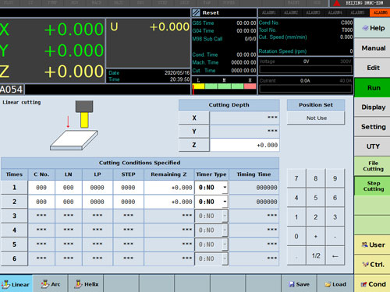Click the keypad backspace arrow key
390x292 pixels.
[335, 256]
